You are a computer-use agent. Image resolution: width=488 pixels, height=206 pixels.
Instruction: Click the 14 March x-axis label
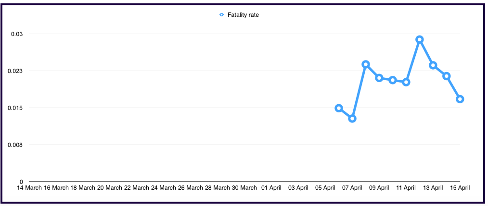pyautogui.click(x=28, y=188)
